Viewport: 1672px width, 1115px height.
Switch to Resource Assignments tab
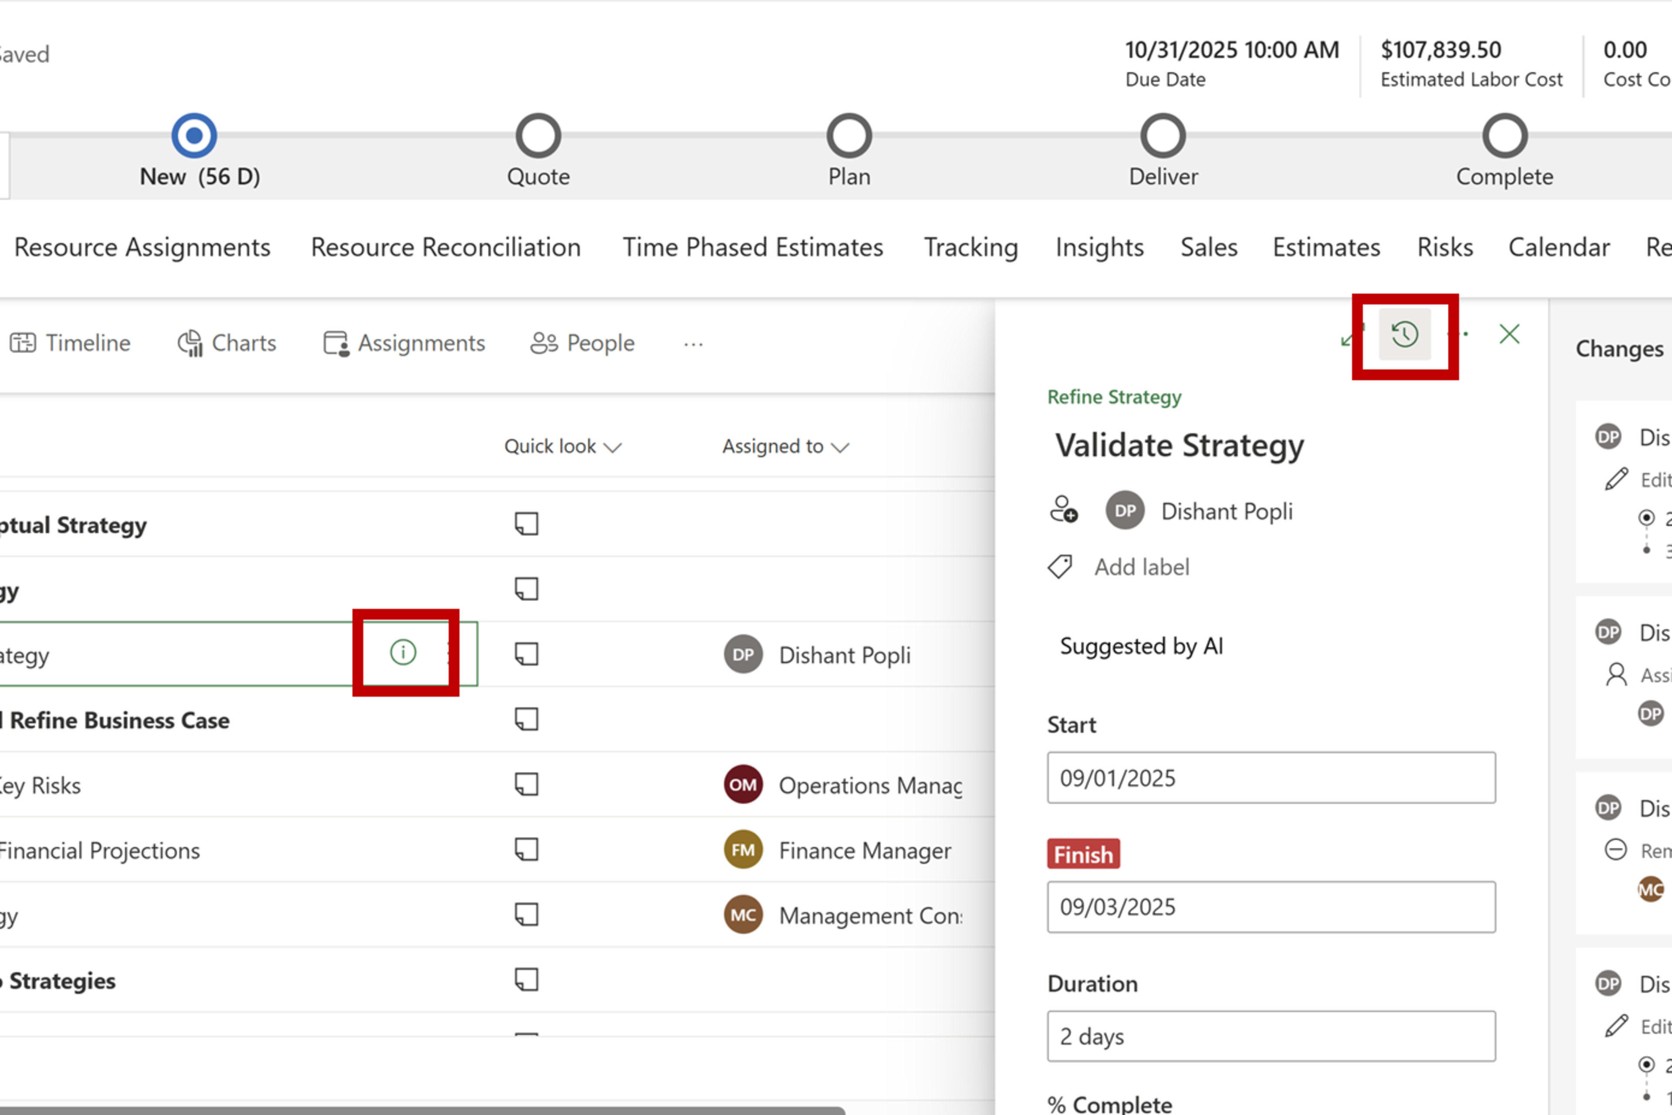(142, 247)
